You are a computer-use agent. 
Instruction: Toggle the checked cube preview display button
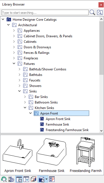coord(41,179)
